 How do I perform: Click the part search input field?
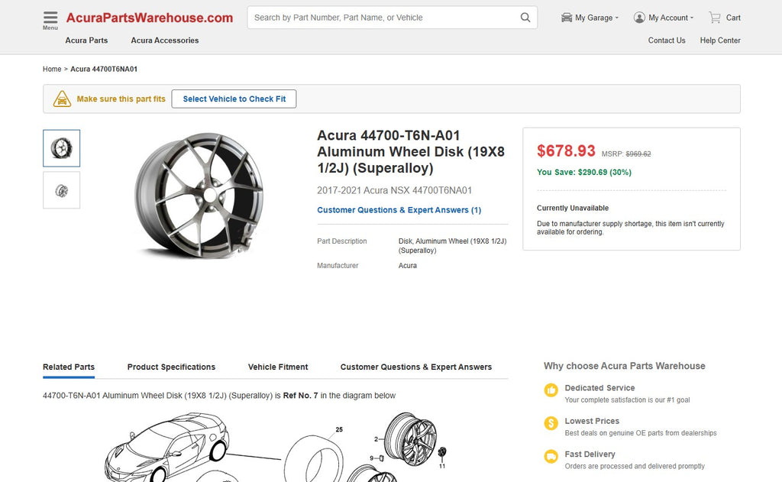(382, 18)
